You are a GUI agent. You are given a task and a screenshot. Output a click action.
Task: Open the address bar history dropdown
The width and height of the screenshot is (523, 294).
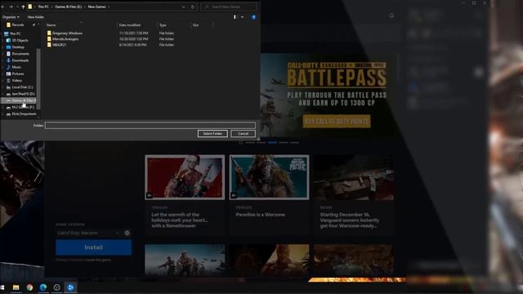click(x=183, y=7)
